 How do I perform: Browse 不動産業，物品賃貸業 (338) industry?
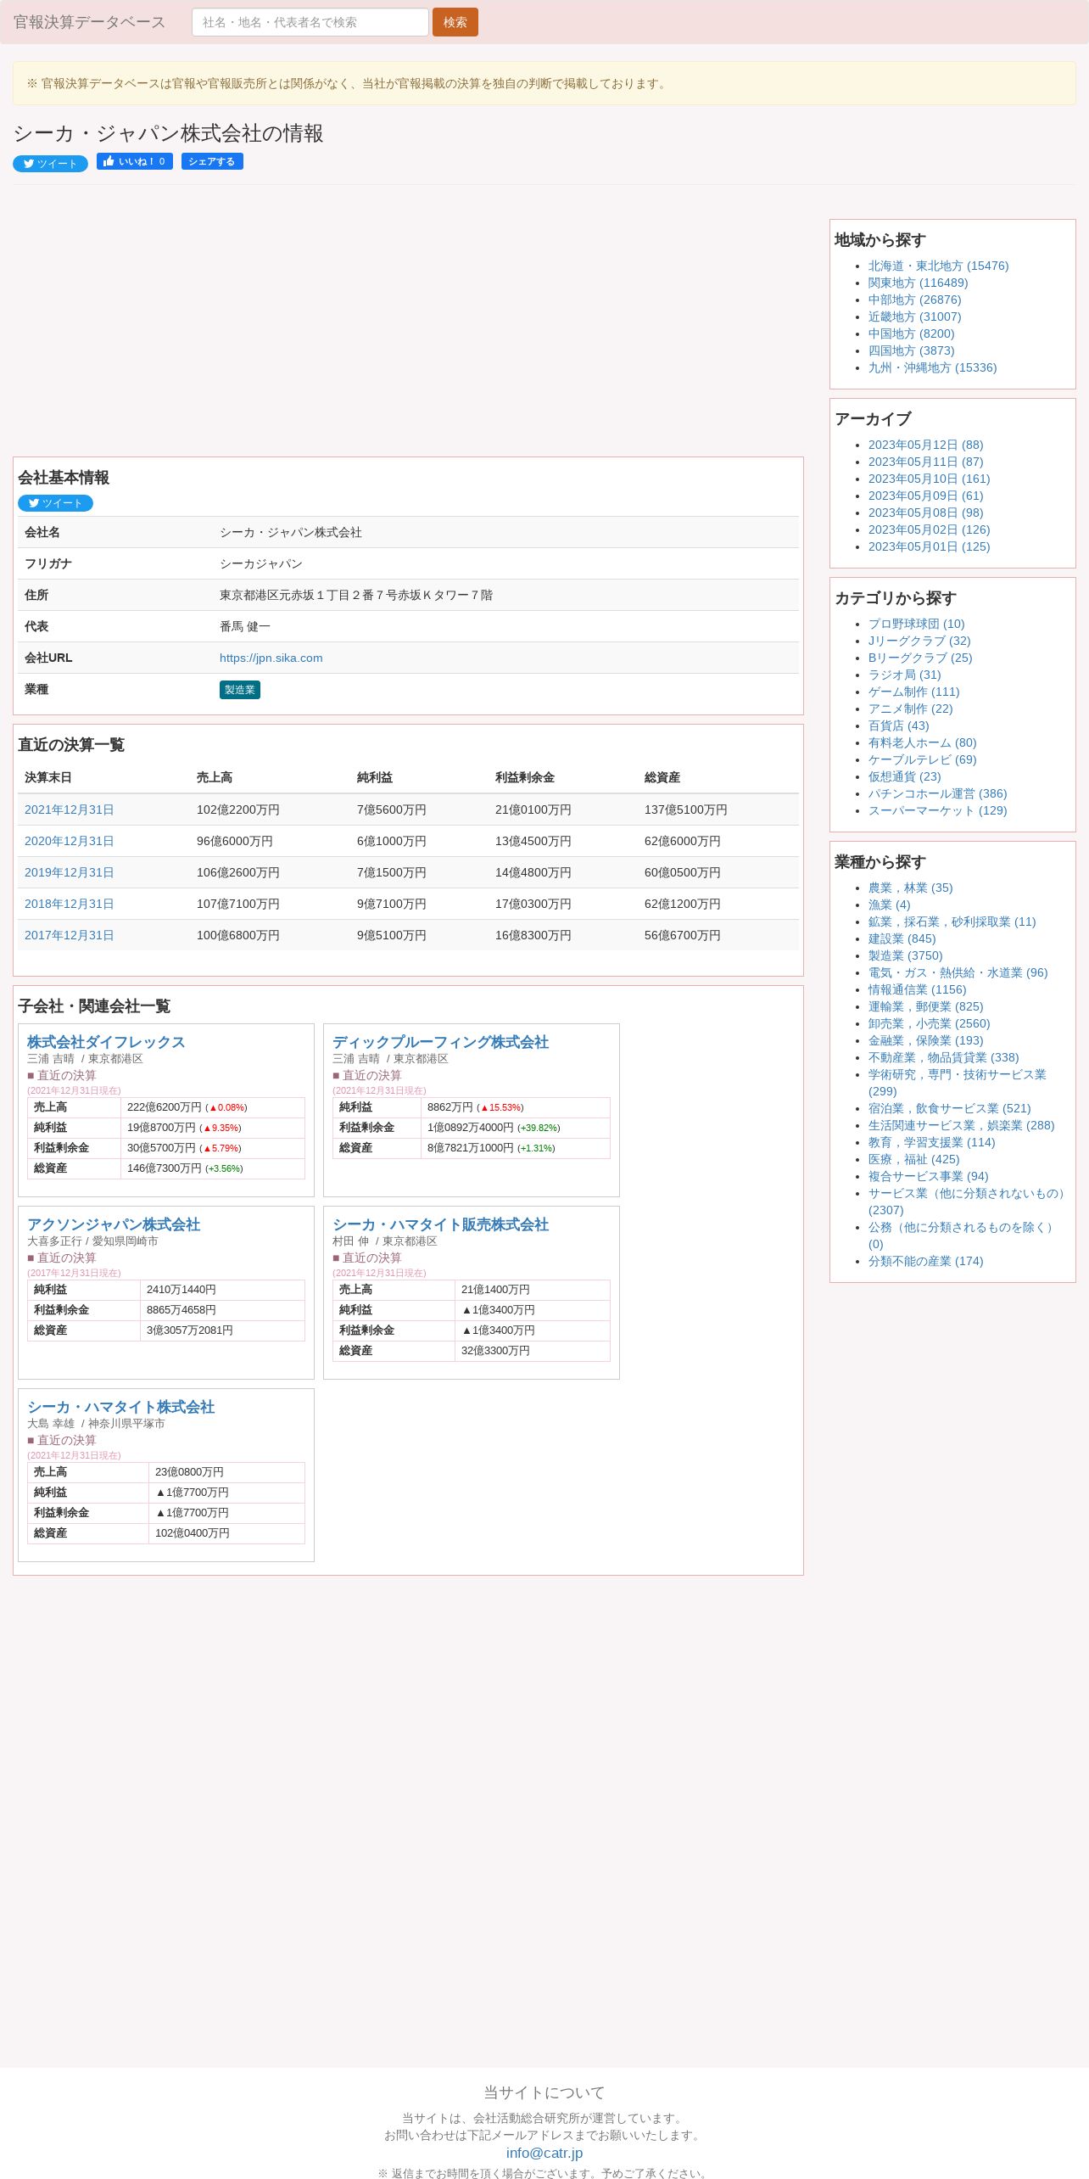click(943, 1057)
